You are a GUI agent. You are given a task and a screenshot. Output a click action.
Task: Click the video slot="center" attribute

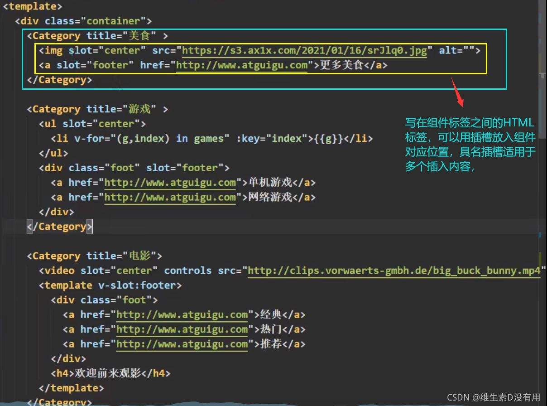pyautogui.click(x=119, y=271)
